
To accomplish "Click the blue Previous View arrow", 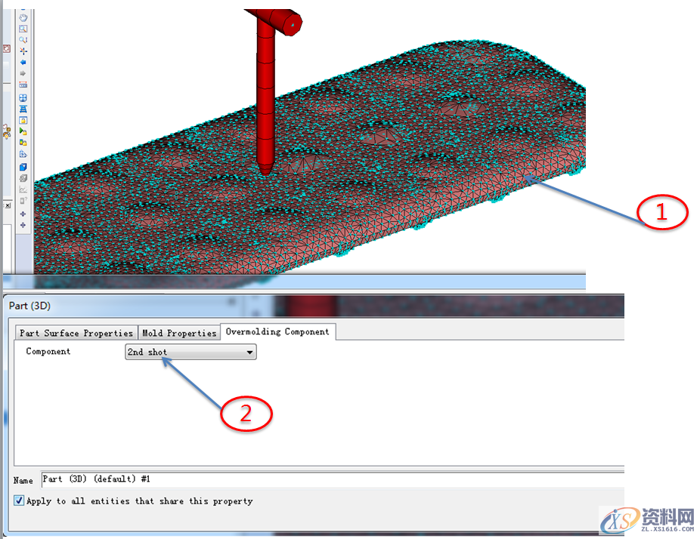I will click(x=23, y=62).
